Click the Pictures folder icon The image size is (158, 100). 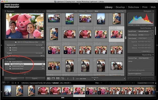point(10,50)
